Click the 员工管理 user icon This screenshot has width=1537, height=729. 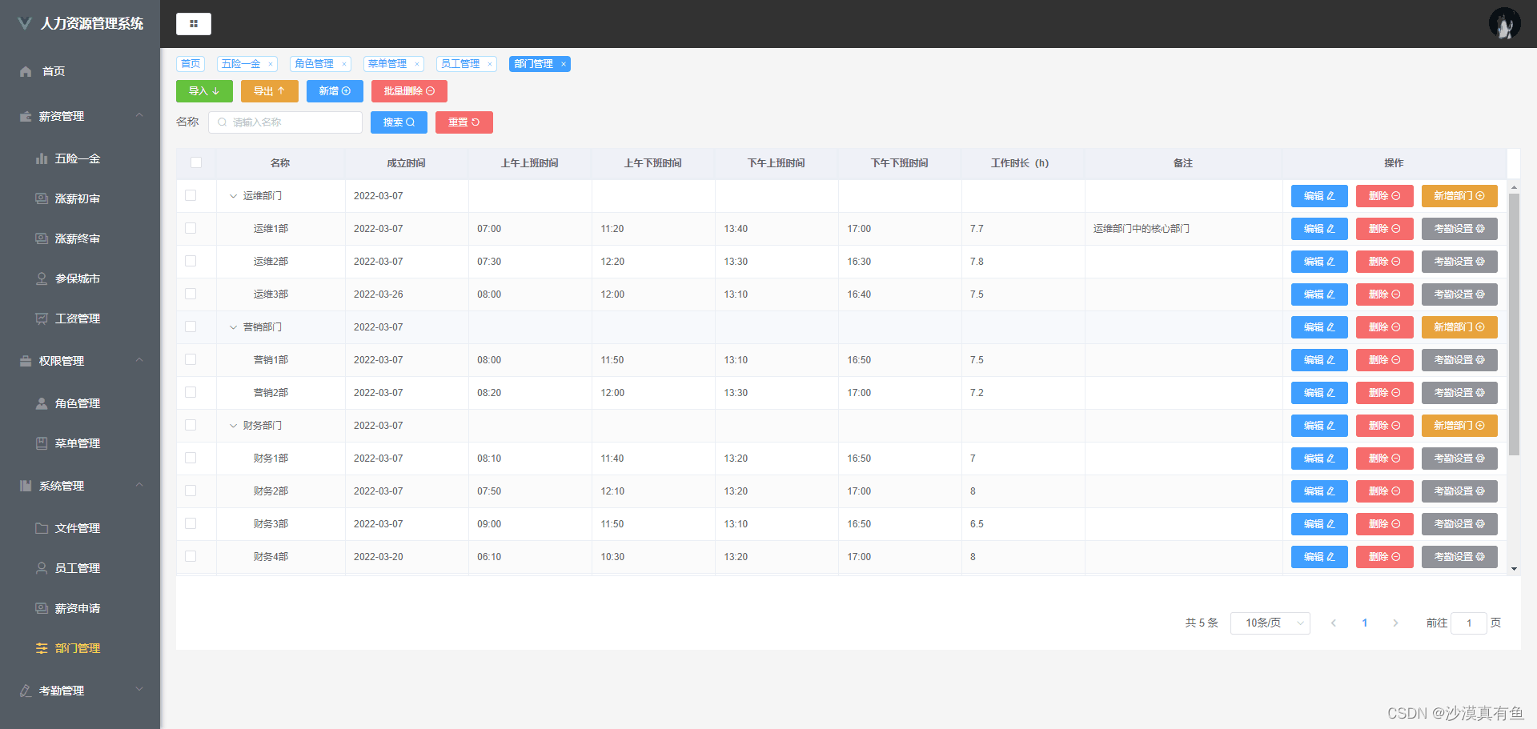[42, 568]
